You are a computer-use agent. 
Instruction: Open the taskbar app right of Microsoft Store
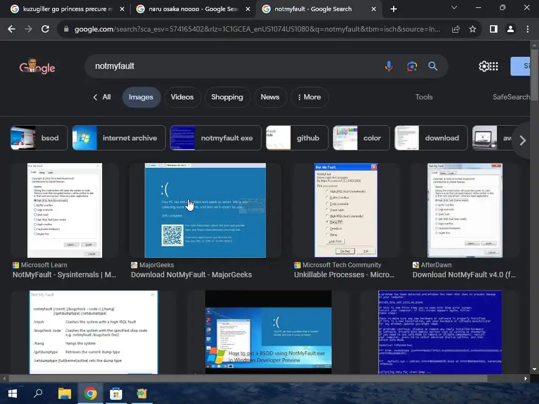click(x=142, y=393)
